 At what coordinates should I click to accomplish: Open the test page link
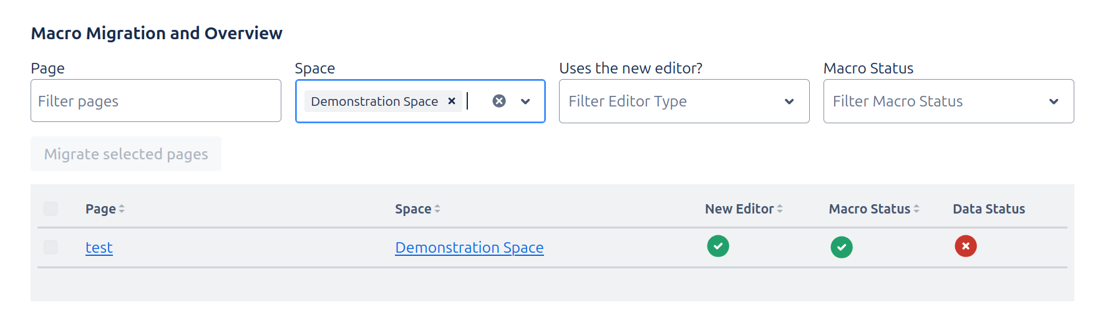[x=99, y=248]
